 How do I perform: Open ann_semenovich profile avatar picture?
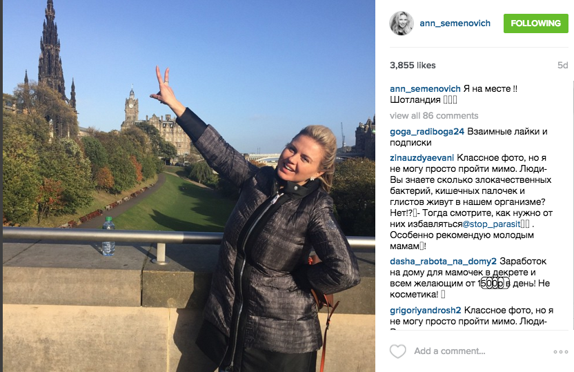pyautogui.click(x=402, y=23)
